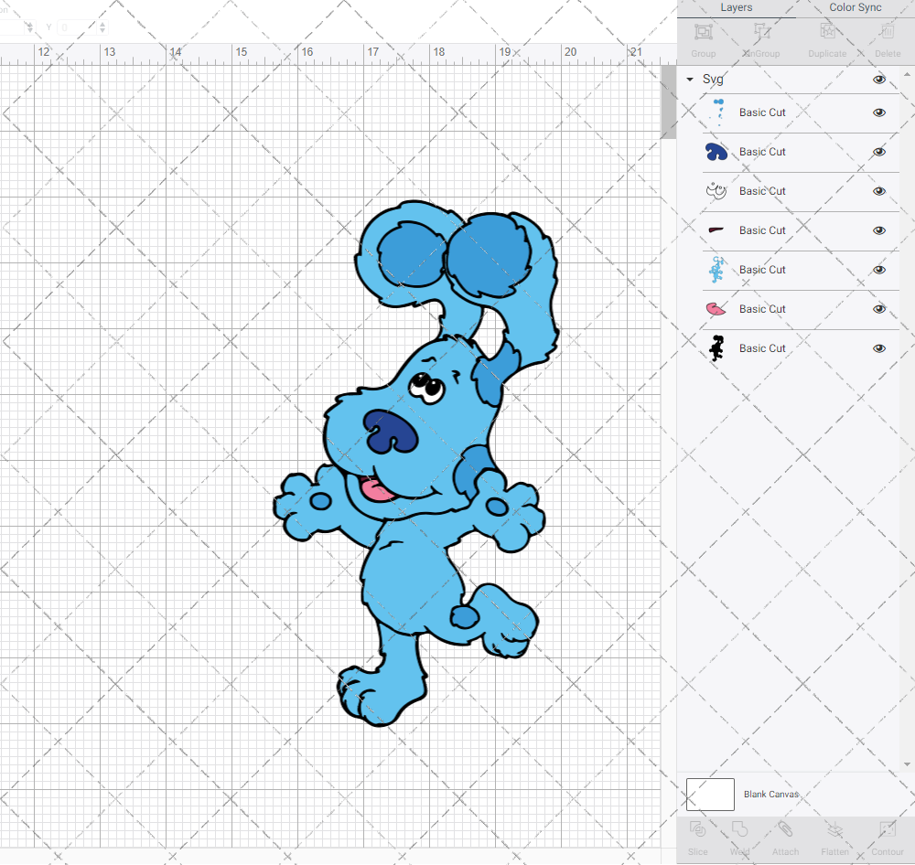This screenshot has width=915, height=865.
Task: Select the white eyes layer thumbnail
Action: pos(716,191)
